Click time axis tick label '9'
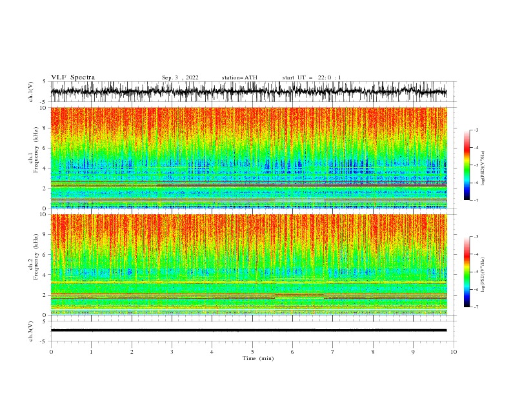The width and height of the screenshot is (511, 395). pos(413,352)
